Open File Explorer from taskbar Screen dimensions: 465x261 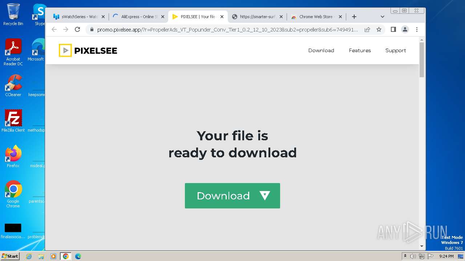[41, 256]
